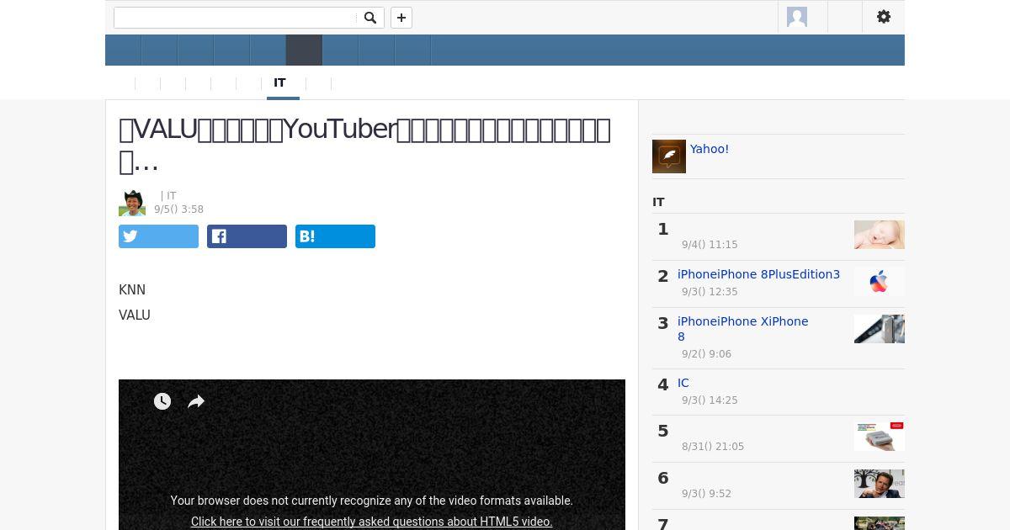Bookmark via the Hatena B! button

click(335, 236)
